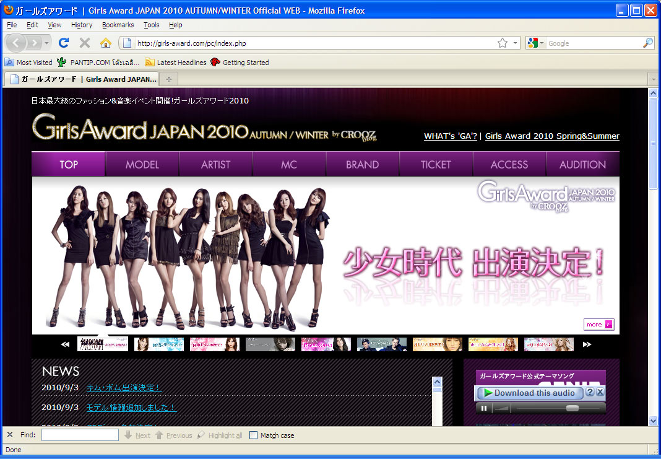Expand the location bar URL dropdown
The image size is (661, 459).
[x=515, y=43]
